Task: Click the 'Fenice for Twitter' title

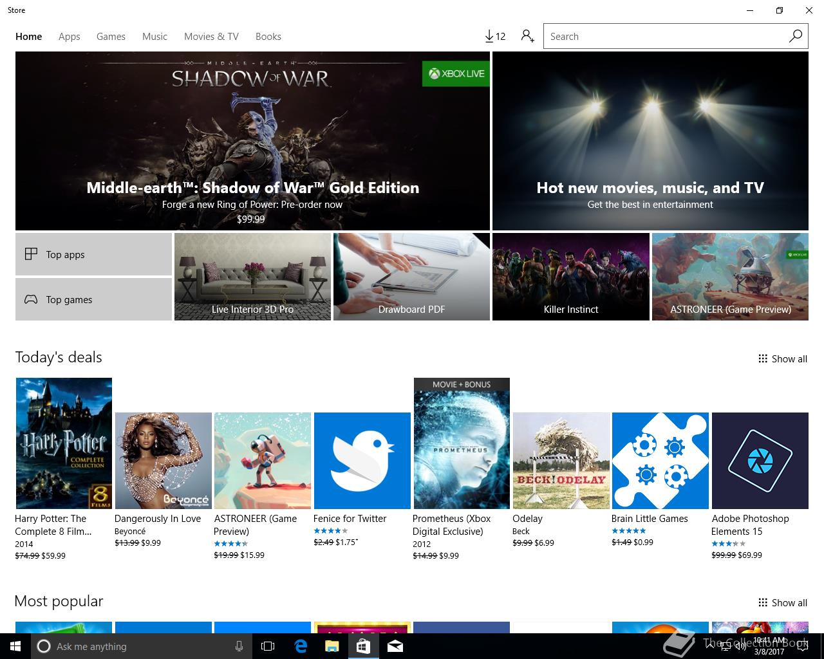Action: [350, 519]
